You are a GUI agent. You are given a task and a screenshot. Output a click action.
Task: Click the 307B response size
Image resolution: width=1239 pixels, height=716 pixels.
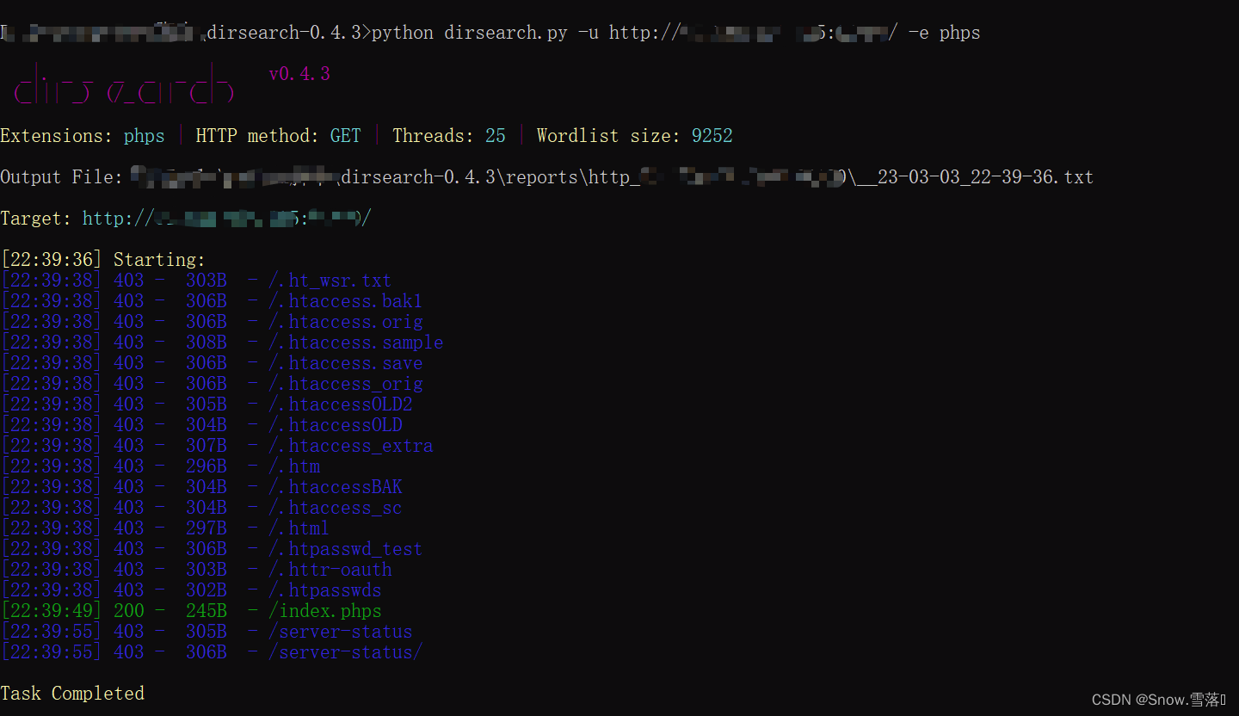(206, 446)
